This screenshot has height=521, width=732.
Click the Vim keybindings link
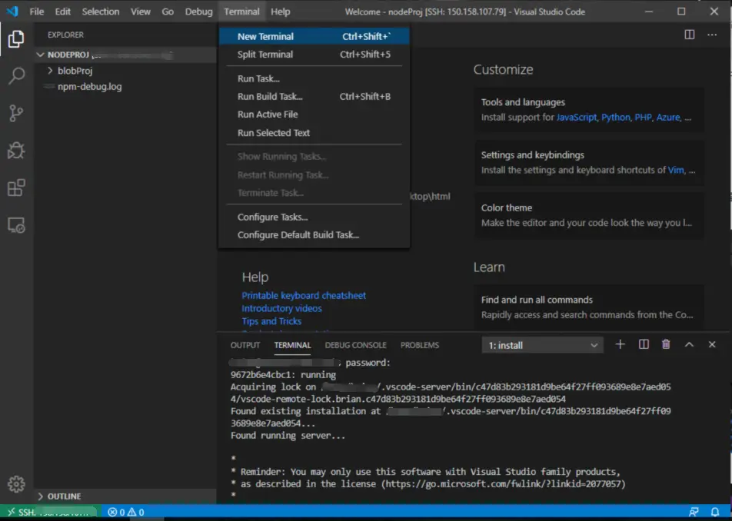(676, 171)
